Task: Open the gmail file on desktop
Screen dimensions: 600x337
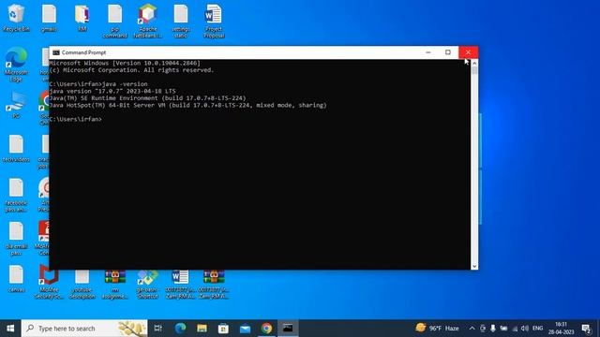Action: 49,18
